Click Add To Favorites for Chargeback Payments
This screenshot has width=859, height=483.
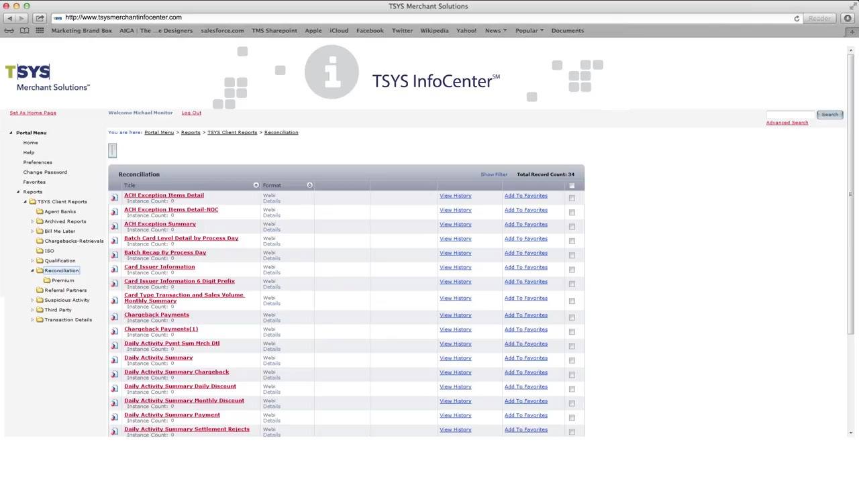pyautogui.click(x=526, y=315)
